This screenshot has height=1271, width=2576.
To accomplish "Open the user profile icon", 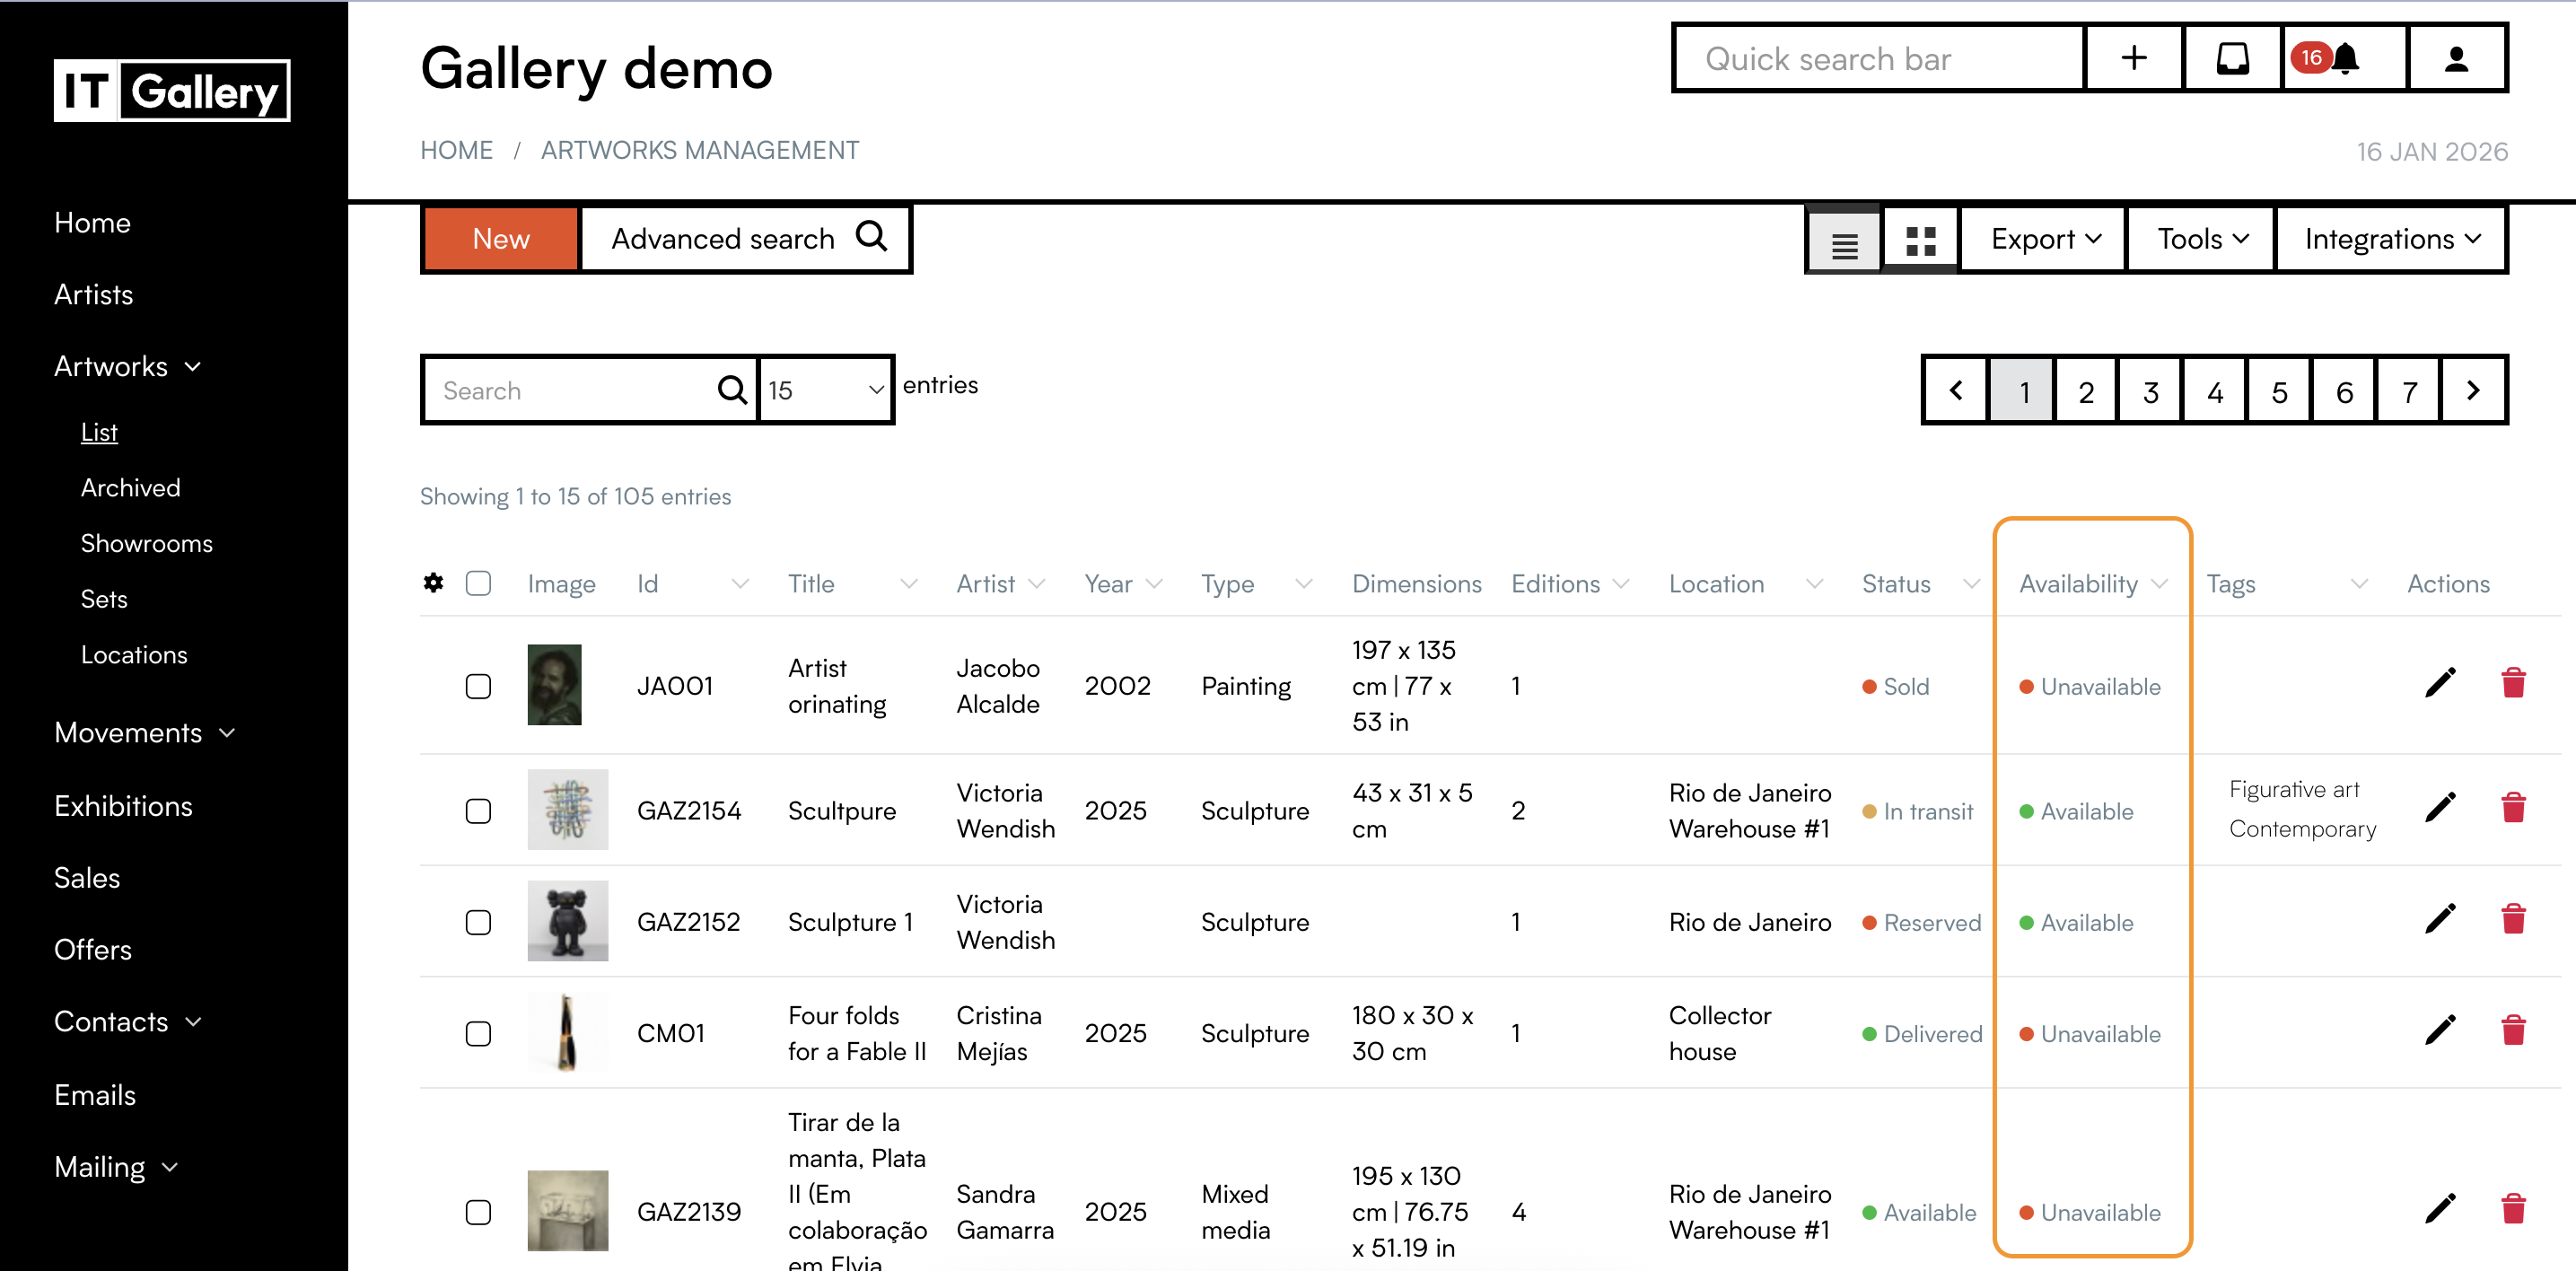I will click(x=2456, y=59).
